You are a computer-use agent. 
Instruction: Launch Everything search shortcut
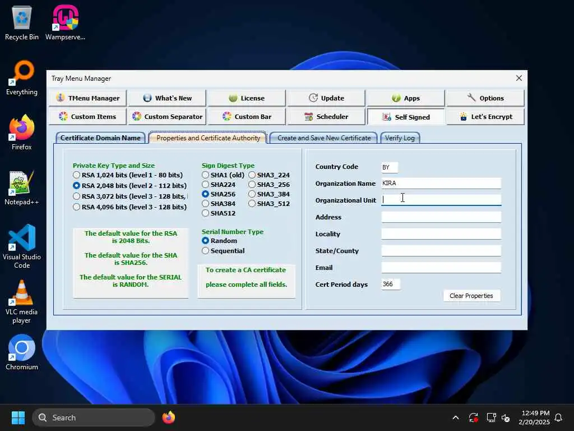22,77
